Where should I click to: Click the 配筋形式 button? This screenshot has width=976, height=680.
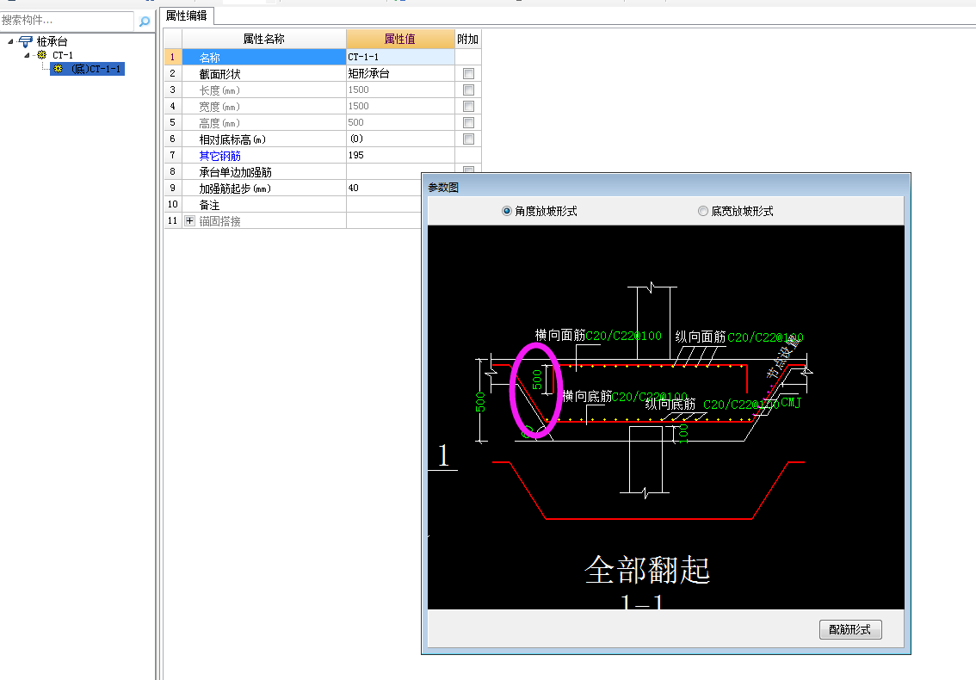[850, 629]
